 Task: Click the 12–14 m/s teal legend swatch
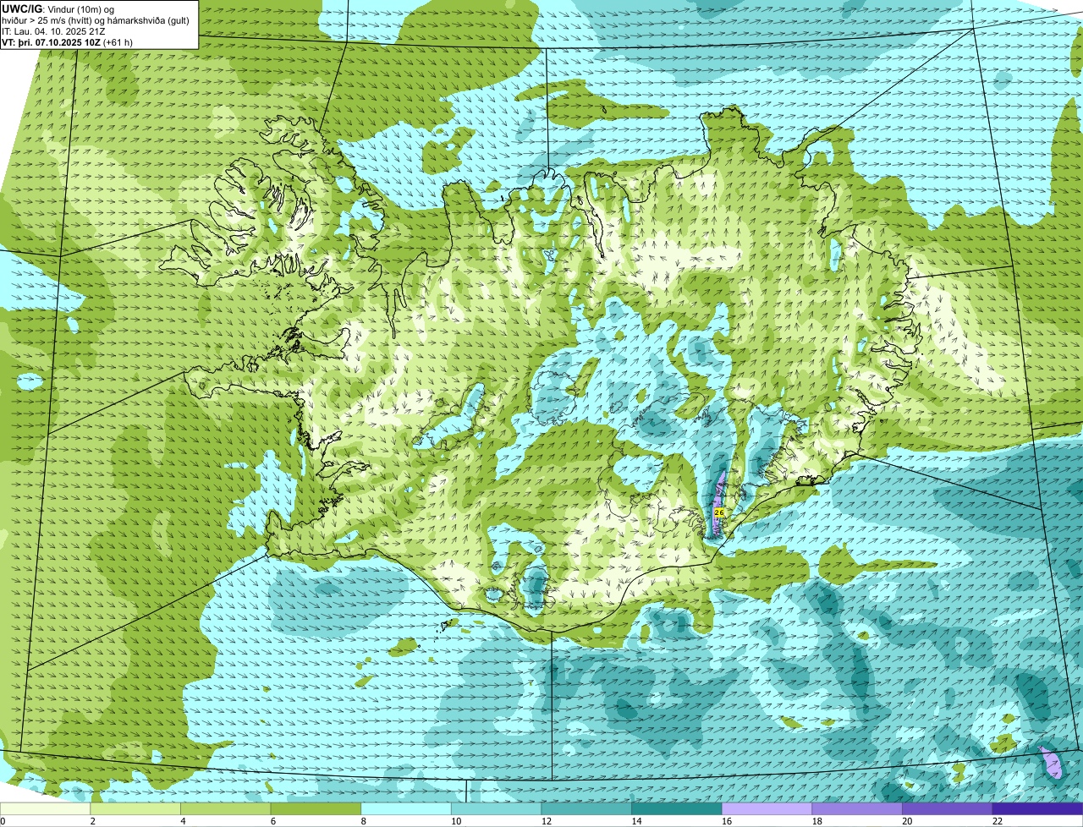(586, 808)
